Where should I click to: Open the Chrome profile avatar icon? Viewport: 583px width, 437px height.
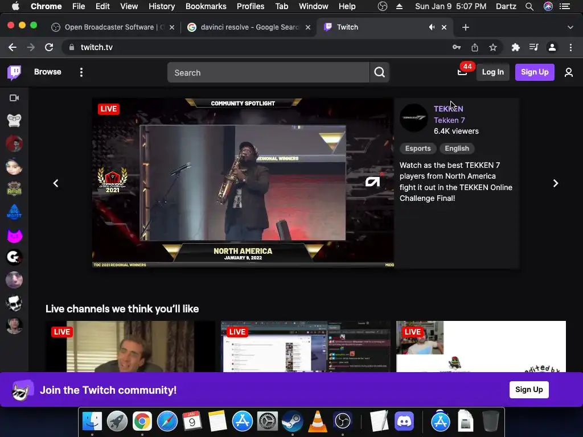[552, 47]
